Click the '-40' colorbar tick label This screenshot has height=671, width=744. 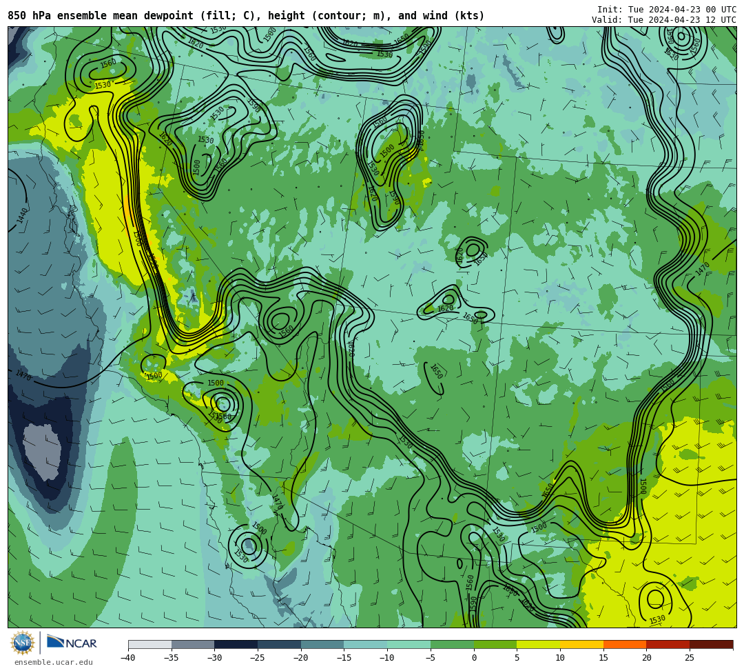pos(128,658)
